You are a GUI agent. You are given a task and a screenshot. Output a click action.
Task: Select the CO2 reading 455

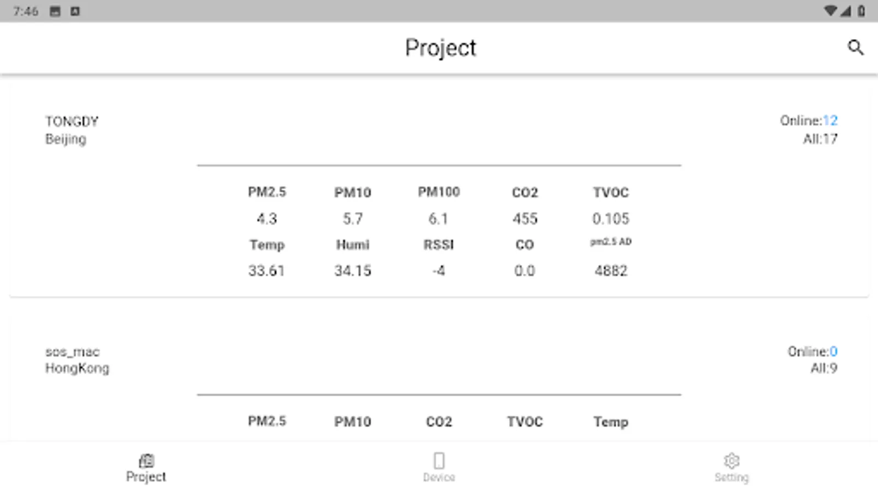[525, 219]
